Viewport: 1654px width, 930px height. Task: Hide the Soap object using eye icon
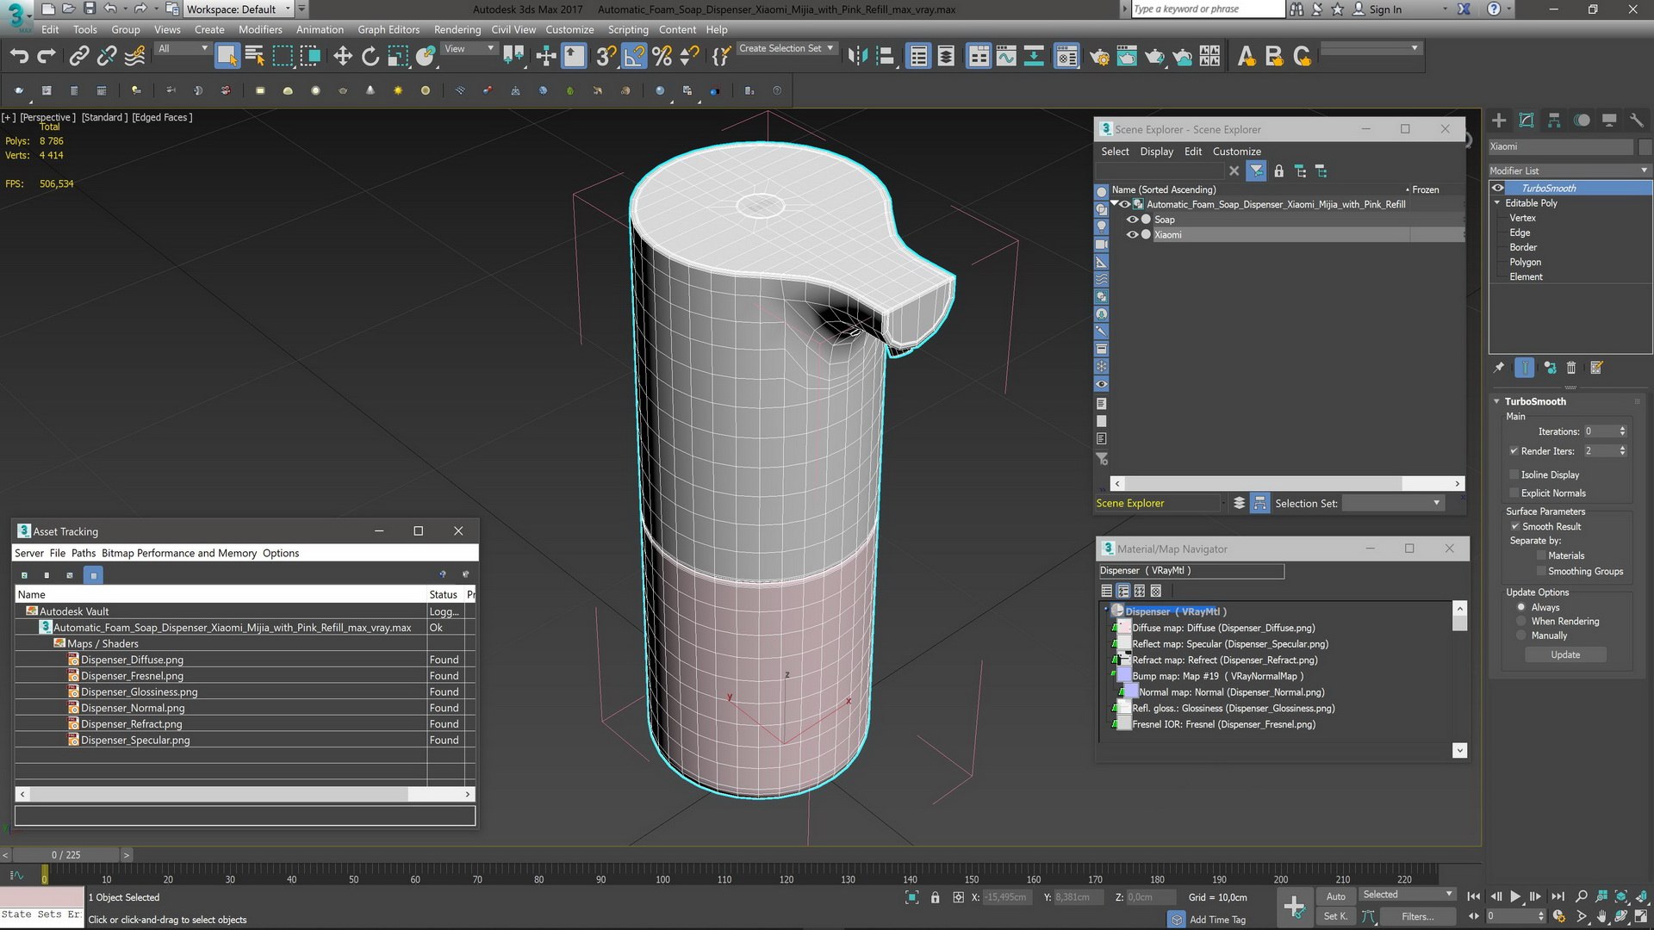pos(1132,220)
